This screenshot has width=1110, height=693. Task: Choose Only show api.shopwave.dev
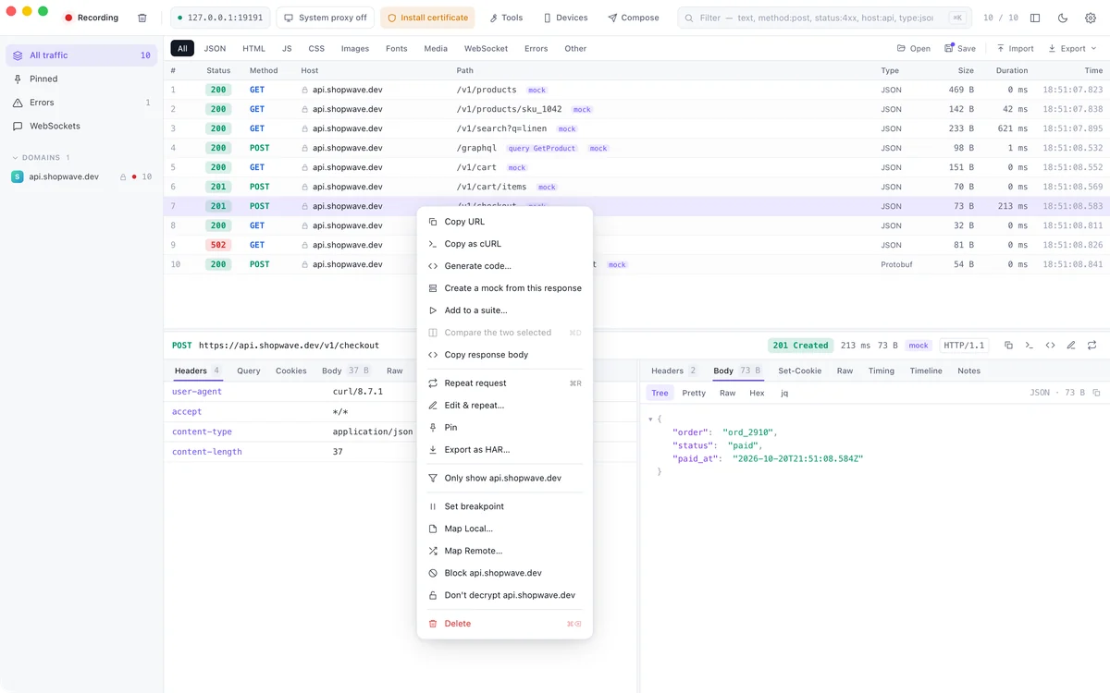click(x=505, y=479)
